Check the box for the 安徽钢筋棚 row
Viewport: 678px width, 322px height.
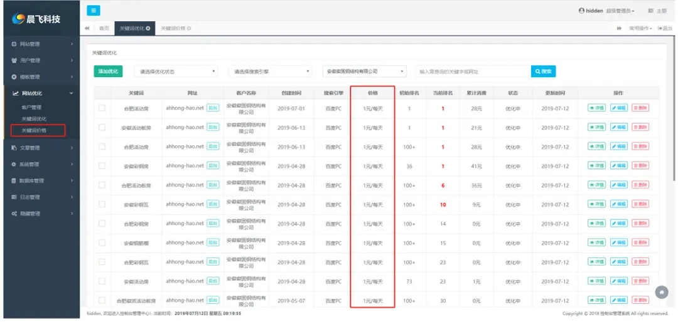click(x=102, y=242)
